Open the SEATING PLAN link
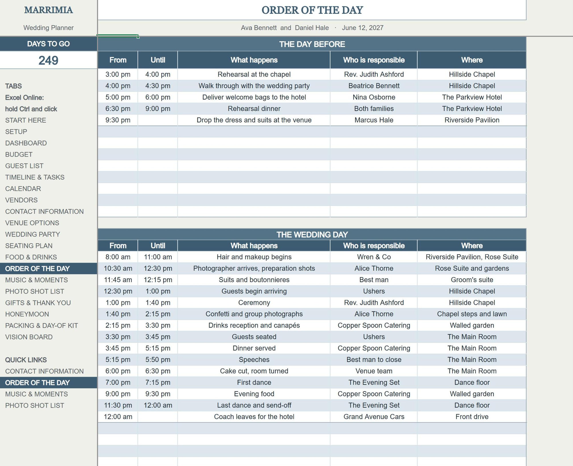This screenshot has width=573, height=466. [x=29, y=246]
